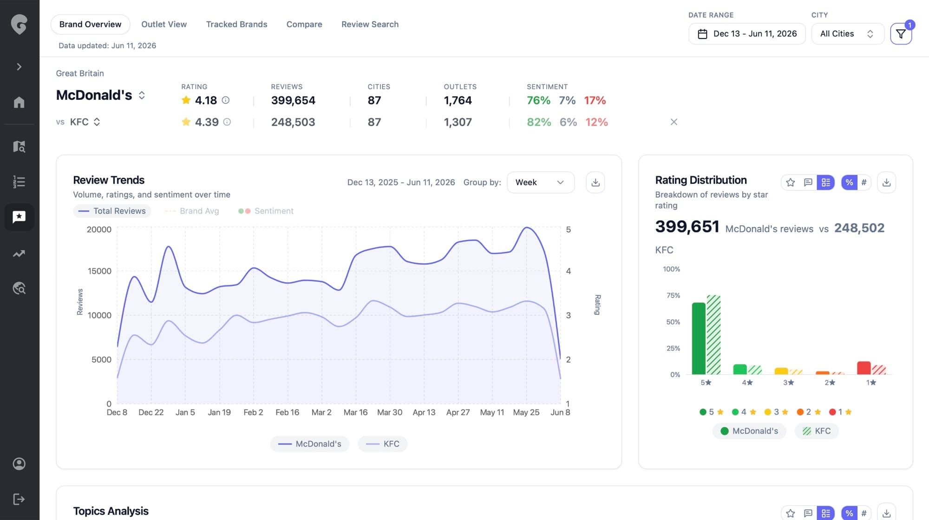929x520 pixels.
Task: Switch to the Brand Overview tab
Action: tap(90, 24)
